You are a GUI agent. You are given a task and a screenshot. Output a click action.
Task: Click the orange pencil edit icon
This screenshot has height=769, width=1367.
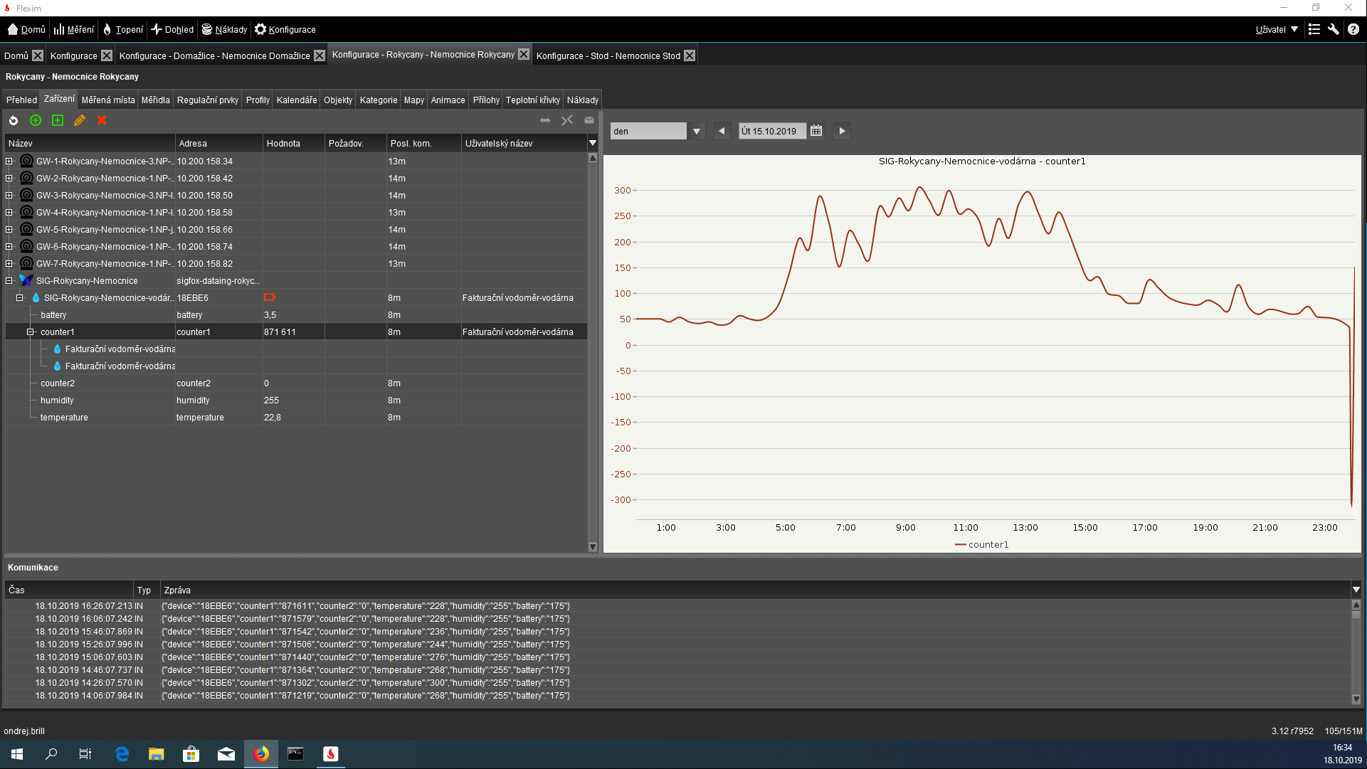(x=80, y=120)
